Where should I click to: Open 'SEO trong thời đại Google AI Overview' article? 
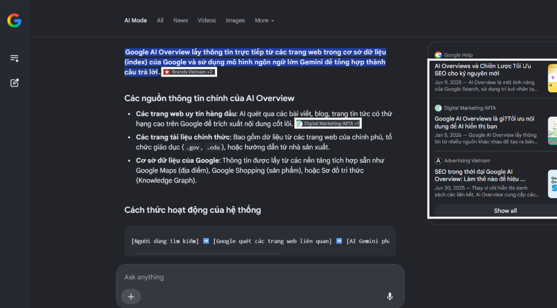480,175
